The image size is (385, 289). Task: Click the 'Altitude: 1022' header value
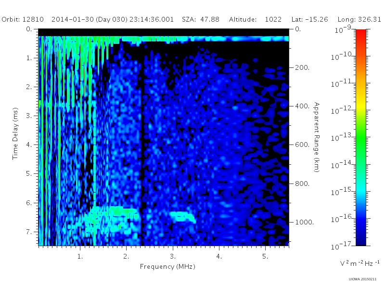point(255,19)
